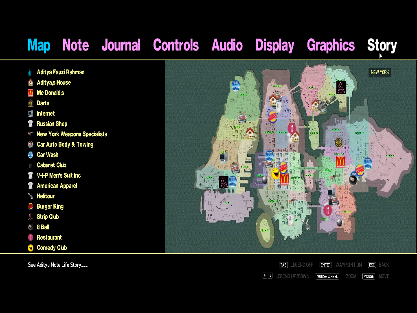Click the Aditya,s House legend icon
Screen dimensions: 417x313
pos(31,82)
